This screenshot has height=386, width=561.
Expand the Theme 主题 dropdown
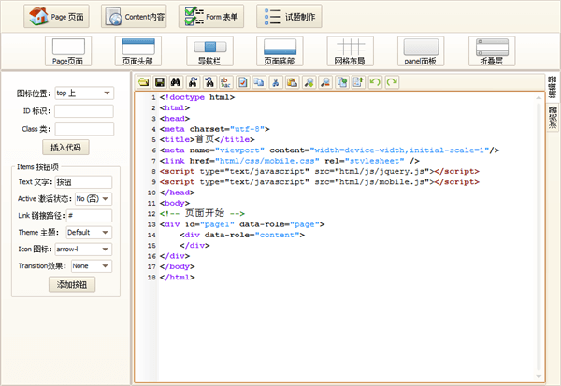[88, 232]
